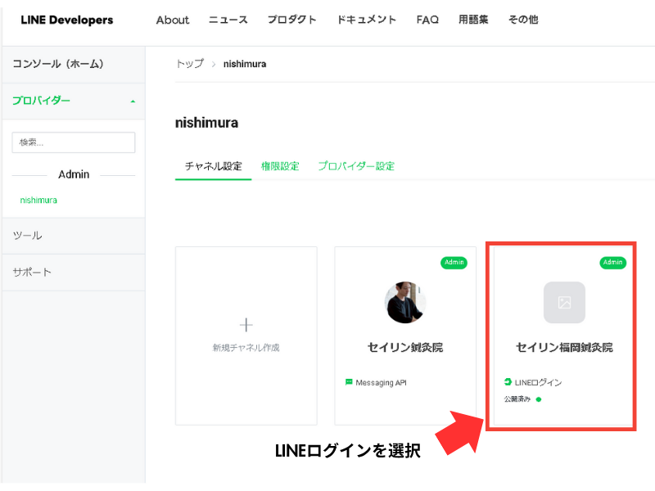655x491 pixels.
Task: Click the Admin badge on セイリン鍼灸院 card
Action: point(454,263)
